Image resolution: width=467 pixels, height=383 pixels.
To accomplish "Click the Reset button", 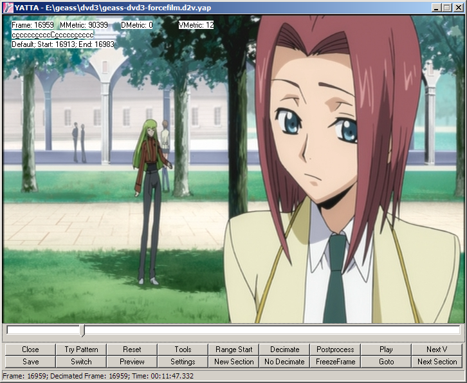I will coord(132,350).
